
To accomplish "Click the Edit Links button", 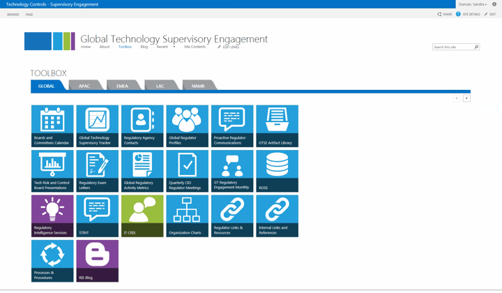I will [229, 47].
